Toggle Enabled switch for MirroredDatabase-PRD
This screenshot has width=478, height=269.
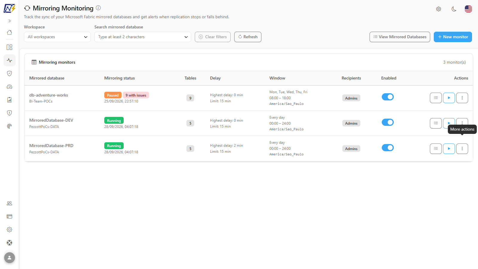pyautogui.click(x=388, y=148)
